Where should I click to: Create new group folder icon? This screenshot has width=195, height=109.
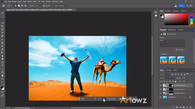(x=184, y=107)
